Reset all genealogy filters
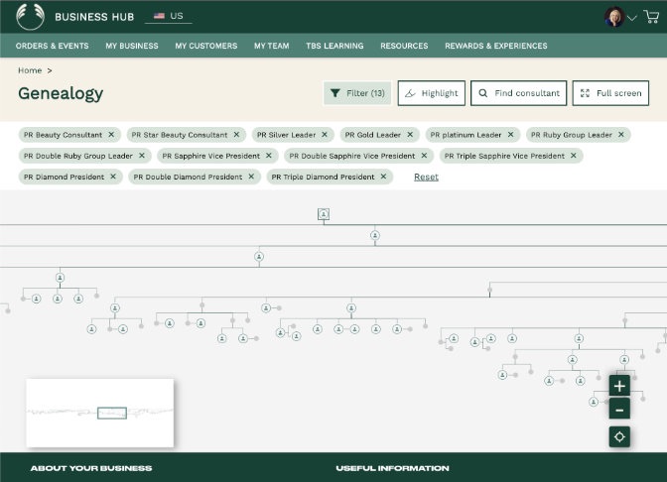The image size is (667, 482). coord(426,177)
